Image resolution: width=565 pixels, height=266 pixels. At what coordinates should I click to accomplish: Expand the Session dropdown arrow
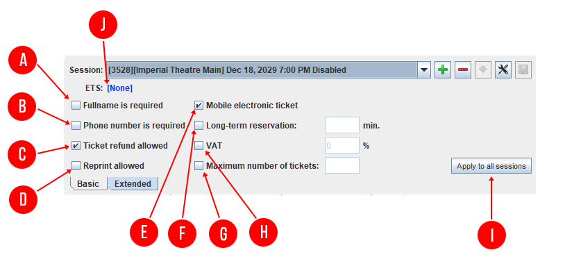coord(424,70)
